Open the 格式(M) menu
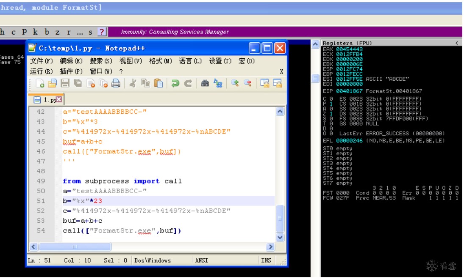 point(161,61)
